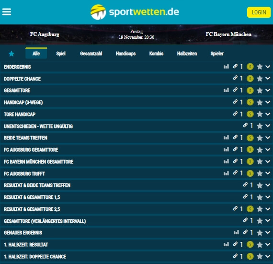Expand the Endergebnis market
Image resolution: width=273 pixels, height=264 pixels.
[x=268, y=67]
